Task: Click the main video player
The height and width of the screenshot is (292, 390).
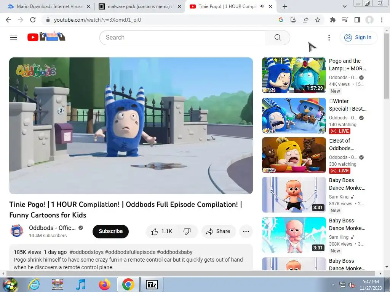Action: (131, 125)
